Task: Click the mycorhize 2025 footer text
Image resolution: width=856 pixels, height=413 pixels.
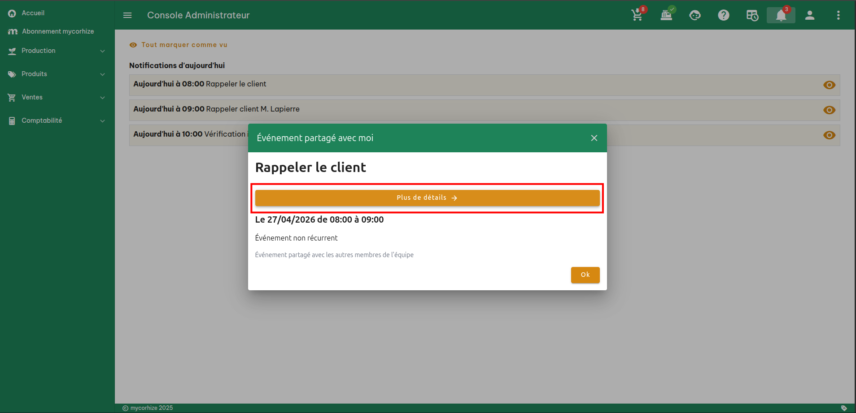Action: point(152,408)
